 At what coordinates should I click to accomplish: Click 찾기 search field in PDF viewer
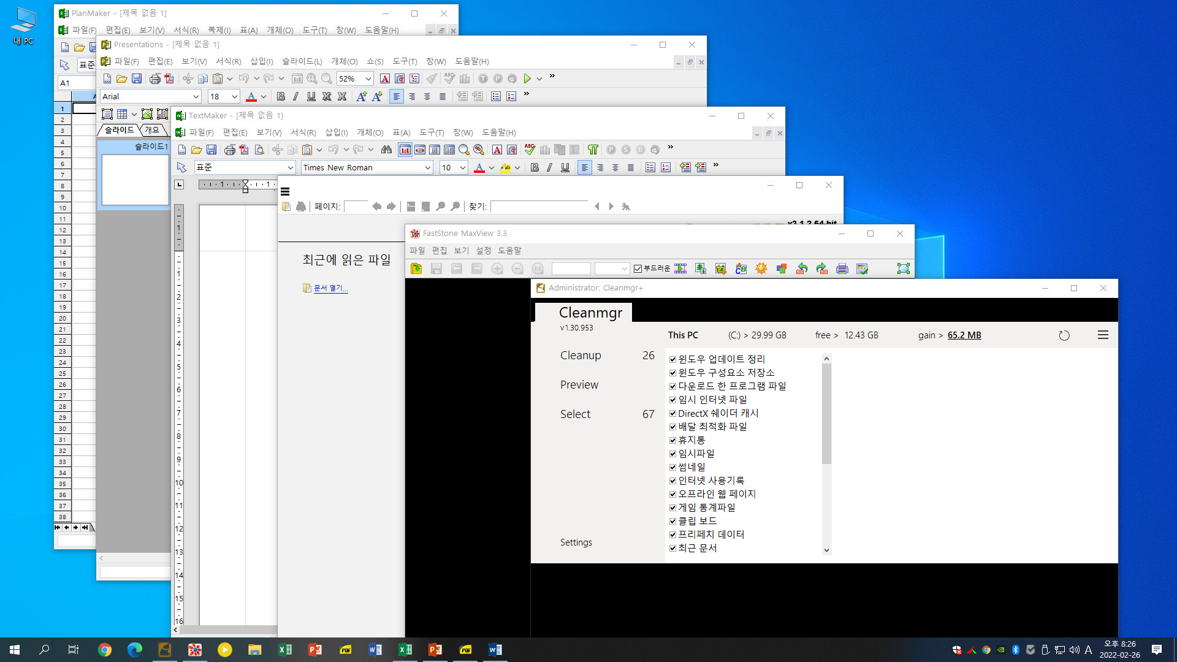click(539, 207)
